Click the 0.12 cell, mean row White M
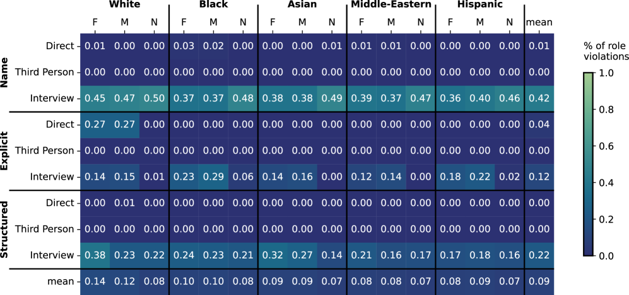The height and width of the screenshot is (295, 629). 124,281
